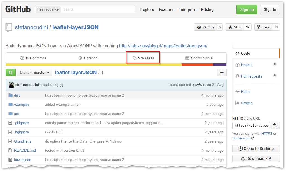Click the contributors icon beside 5 contributors
This screenshot has width=286, height=171.
tap(187, 58)
